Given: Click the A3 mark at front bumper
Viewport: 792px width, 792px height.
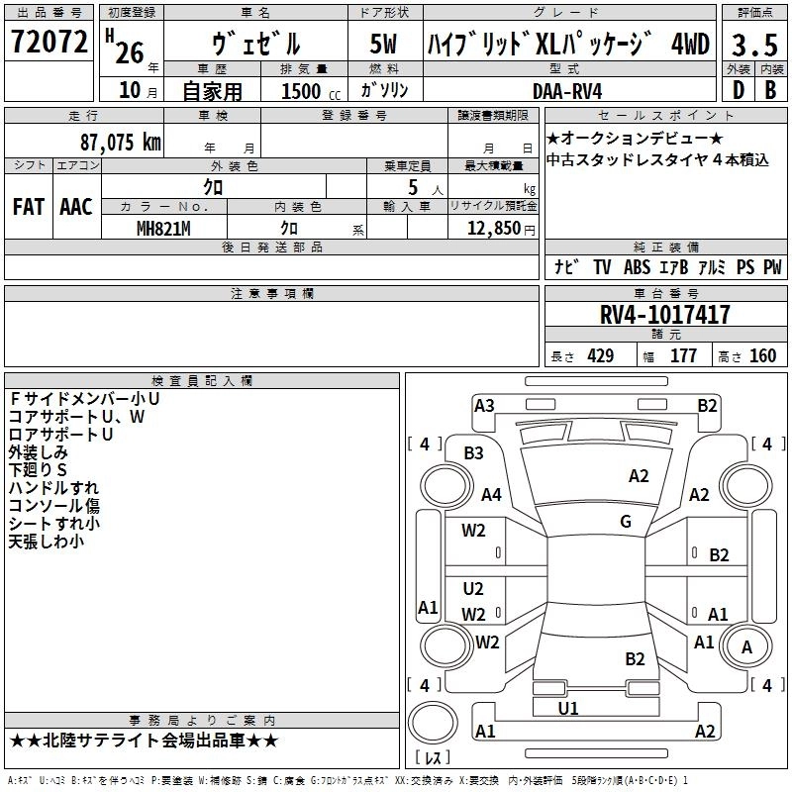Looking at the screenshot, I should 484,405.
